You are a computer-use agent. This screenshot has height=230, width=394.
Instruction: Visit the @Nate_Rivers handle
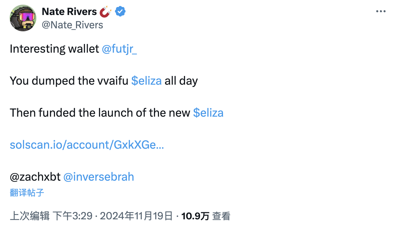pyautogui.click(x=72, y=25)
